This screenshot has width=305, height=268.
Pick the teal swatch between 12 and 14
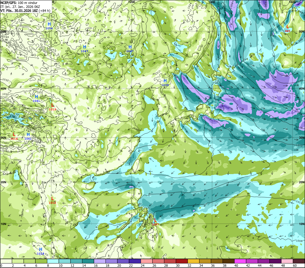pos(77,261)
